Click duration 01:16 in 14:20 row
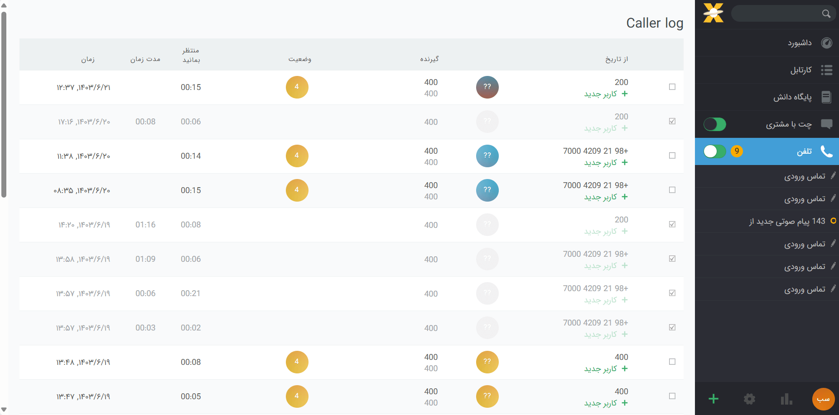 (x=145, y=225)
